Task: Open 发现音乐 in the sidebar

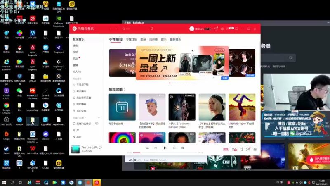Action: point(78,39)
